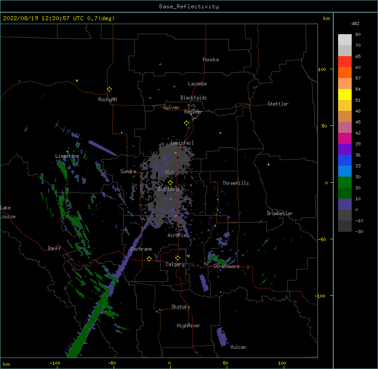Image resolution: width=378 pixels, height=369 pixels.
Task: Click the dBZ legend heading
Action: click(355, 24)
